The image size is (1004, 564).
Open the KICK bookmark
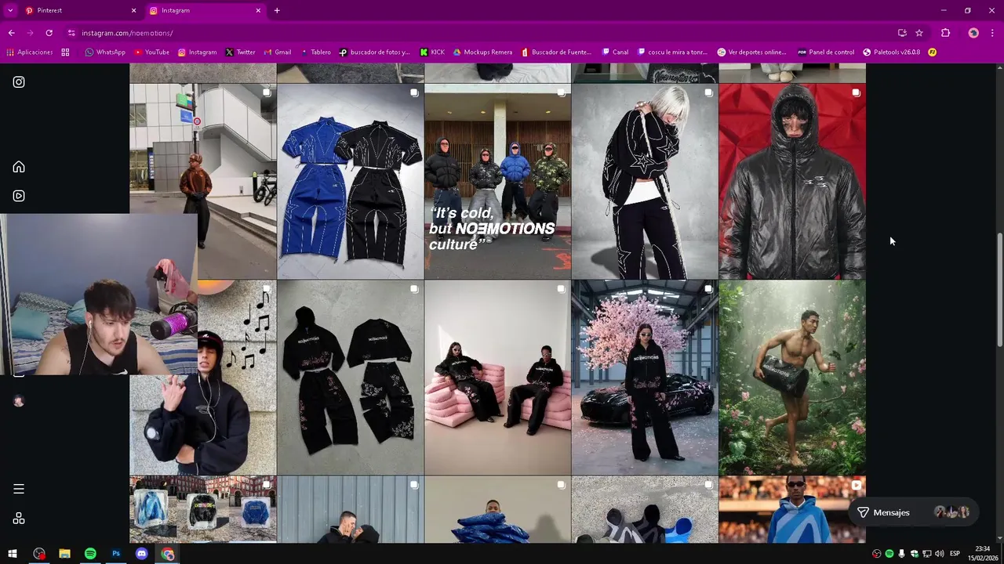coord(432,52)
